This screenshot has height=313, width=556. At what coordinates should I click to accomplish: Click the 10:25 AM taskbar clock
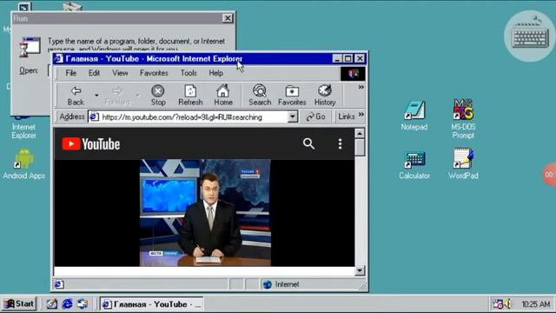(x=535, y=304)
